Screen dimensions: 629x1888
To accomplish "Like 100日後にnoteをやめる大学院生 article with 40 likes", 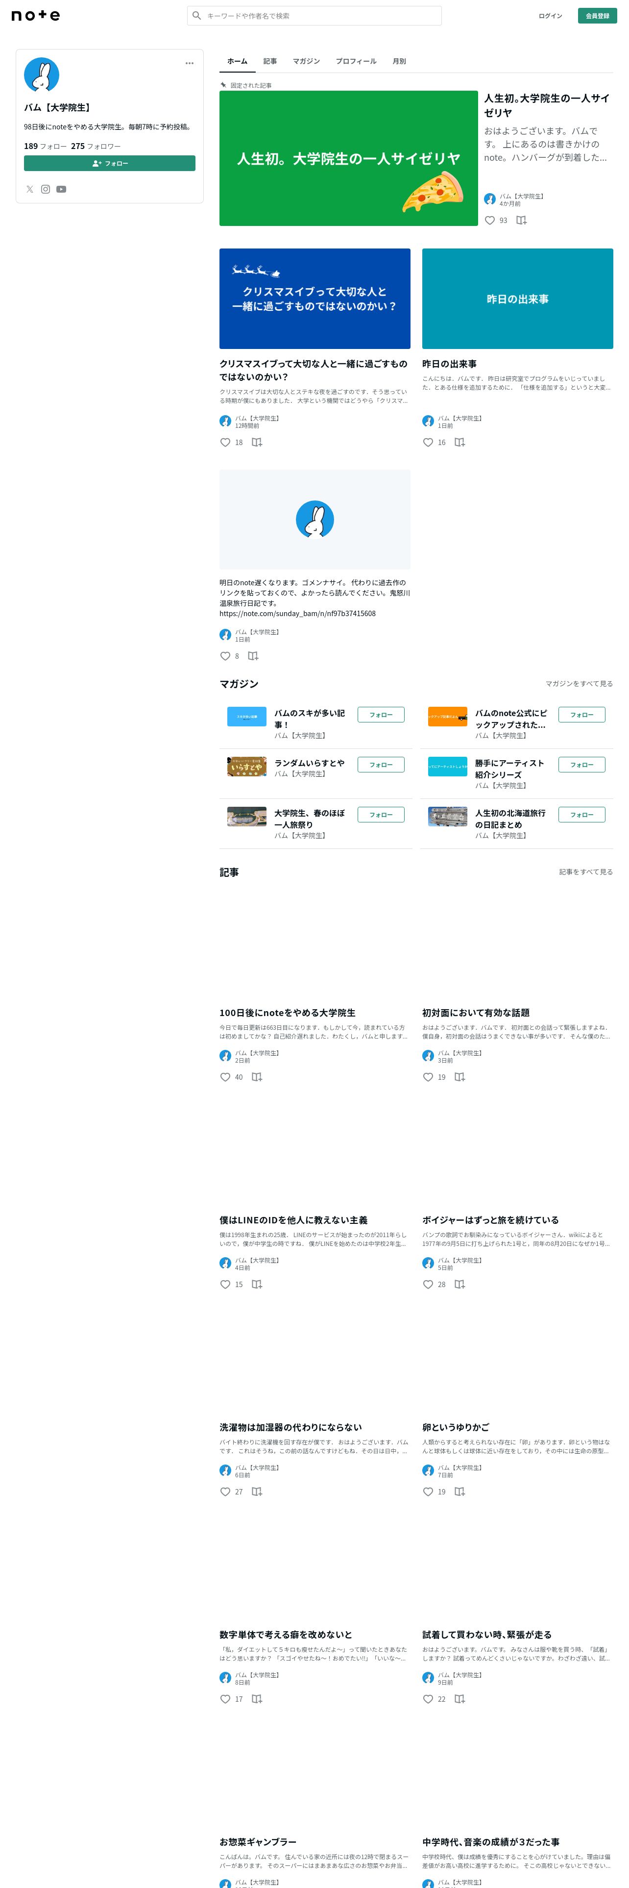I will (x=225, y=1077).
